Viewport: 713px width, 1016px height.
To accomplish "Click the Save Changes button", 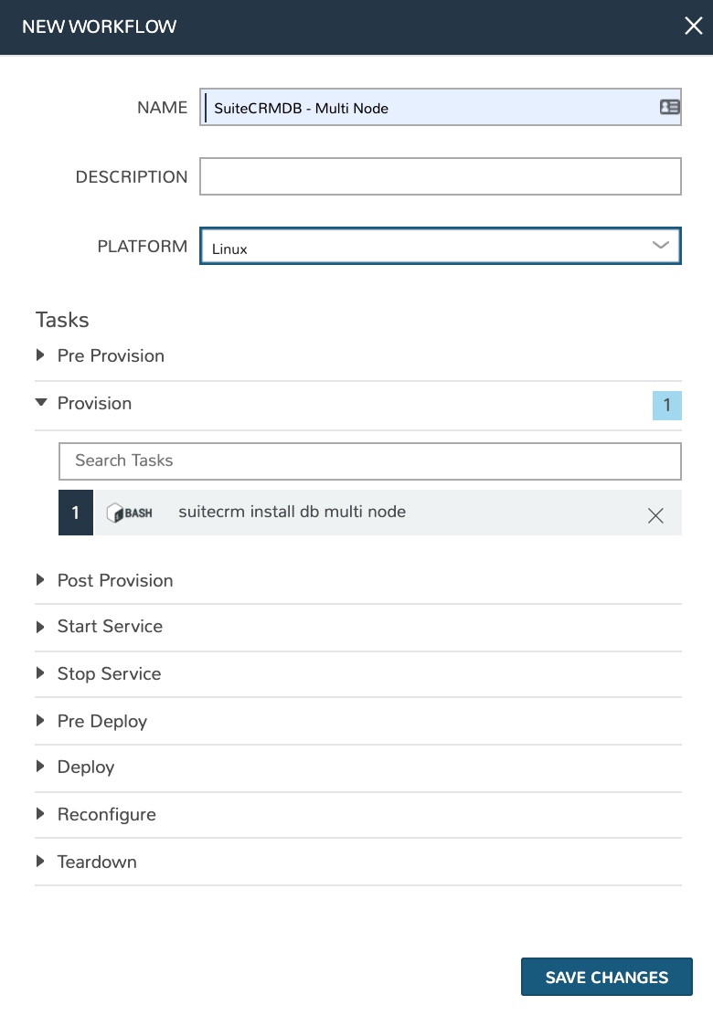I will pos(606,977).
